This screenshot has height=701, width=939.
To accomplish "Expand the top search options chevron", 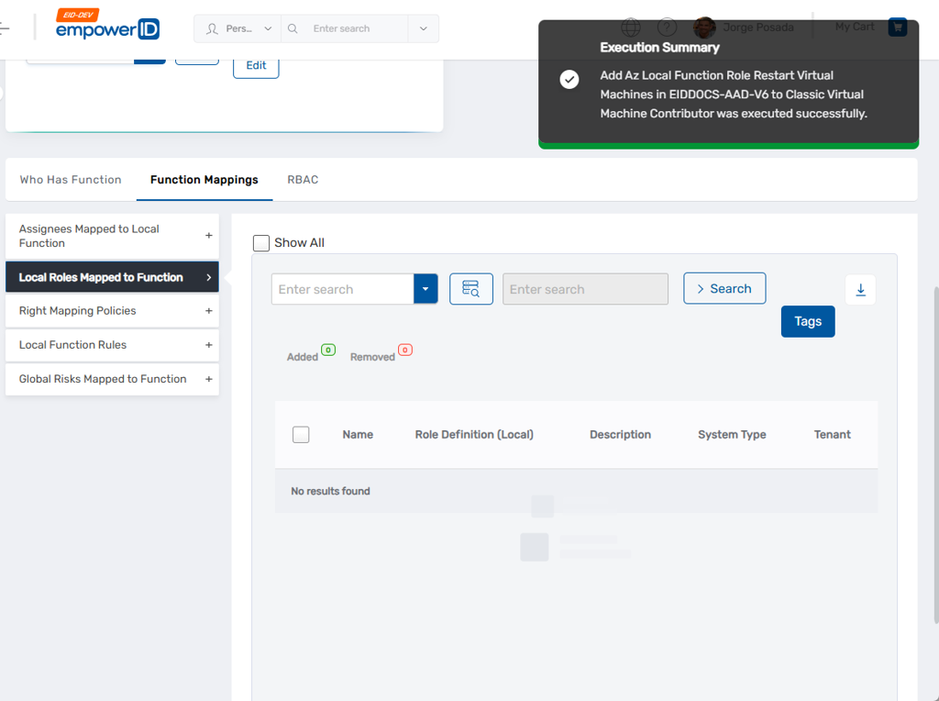I will coord(424,28).
